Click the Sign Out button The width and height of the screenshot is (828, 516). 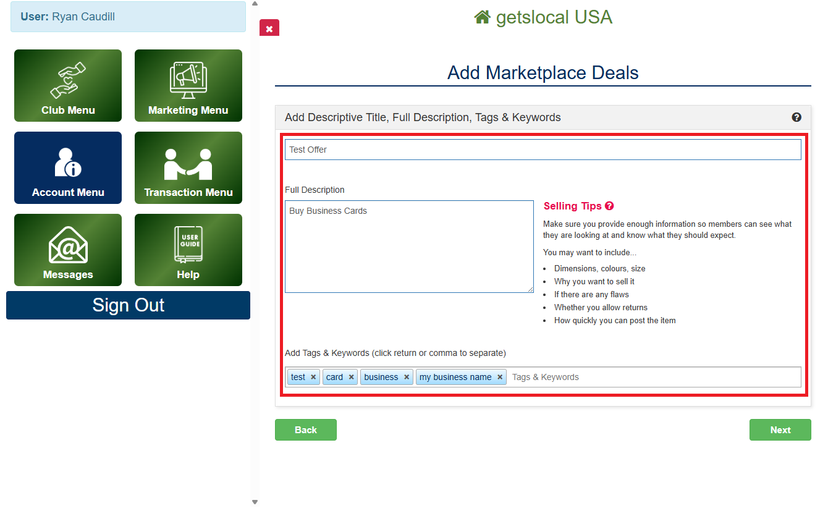point(128,305)
